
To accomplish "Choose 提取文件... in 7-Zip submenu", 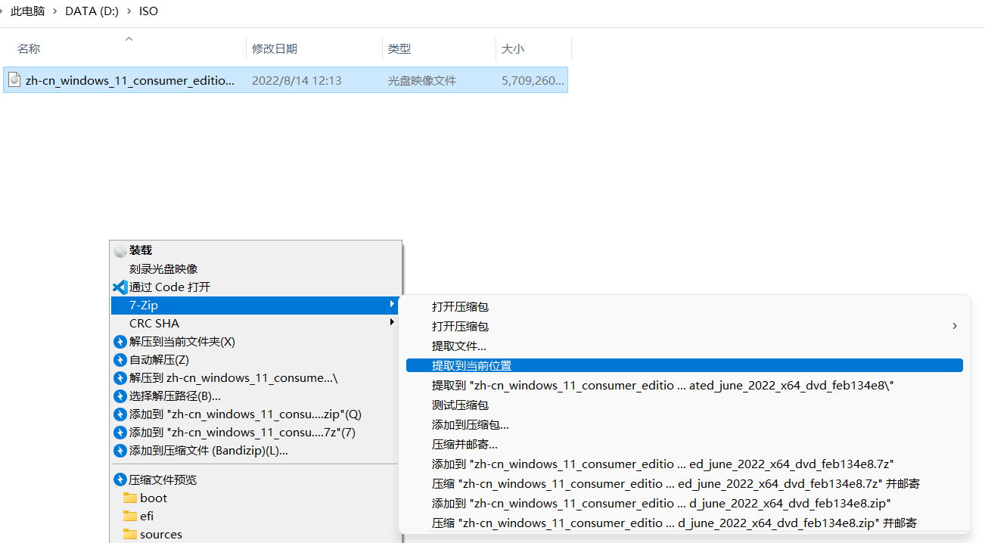I will tap(458, 346).
